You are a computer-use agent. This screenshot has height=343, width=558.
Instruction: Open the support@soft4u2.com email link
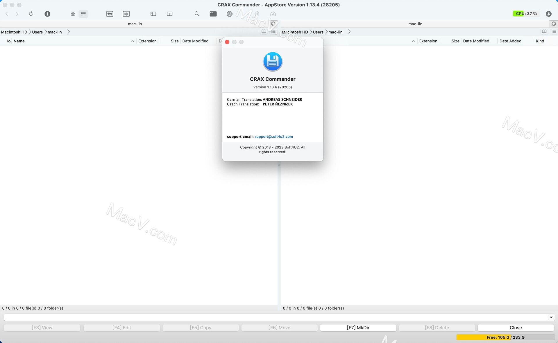(x=274, y=137)
